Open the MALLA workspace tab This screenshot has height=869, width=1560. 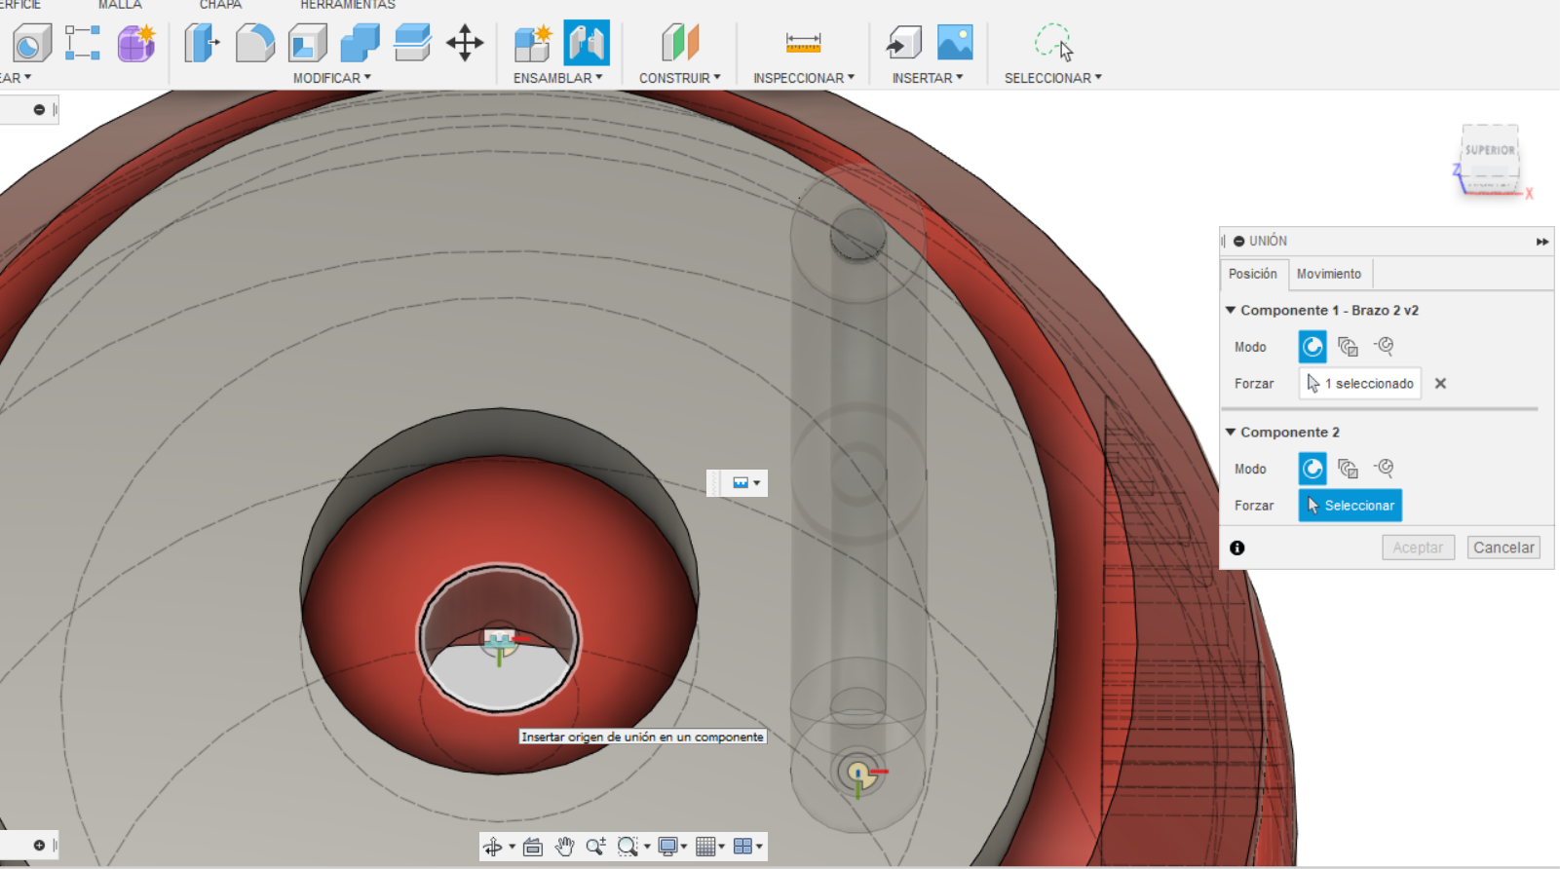pos(120,5)
